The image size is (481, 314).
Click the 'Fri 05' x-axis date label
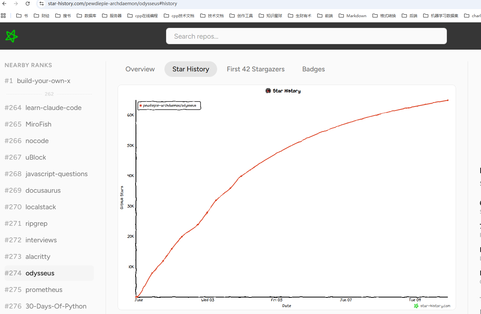coord(277,300)
